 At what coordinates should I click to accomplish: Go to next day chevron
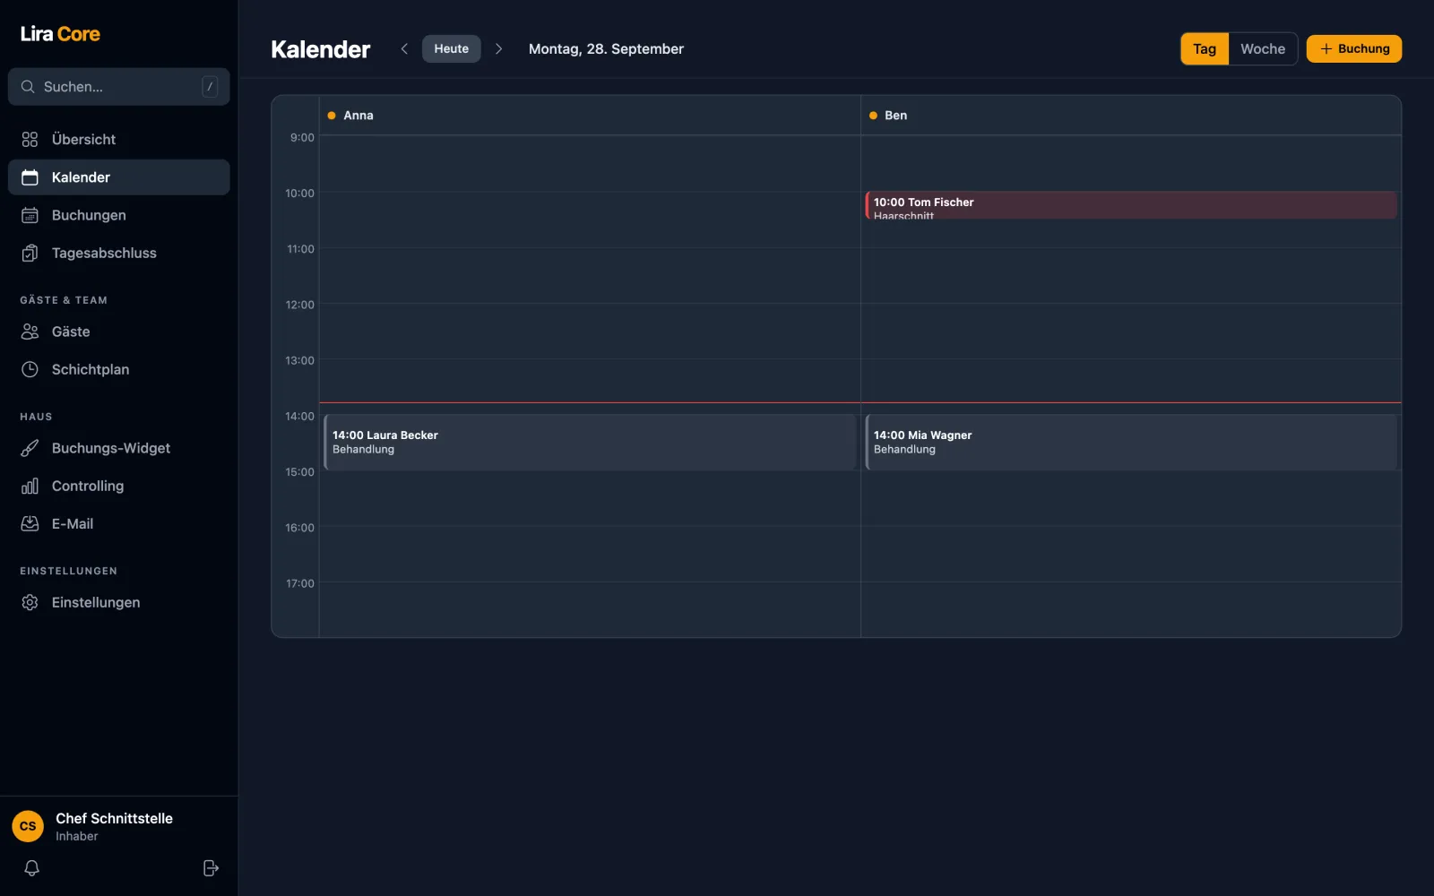(499, 48)
